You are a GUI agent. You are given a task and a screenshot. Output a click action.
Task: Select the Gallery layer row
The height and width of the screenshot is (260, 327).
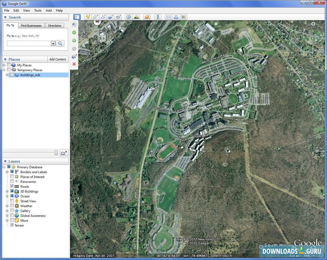[25, 211]
